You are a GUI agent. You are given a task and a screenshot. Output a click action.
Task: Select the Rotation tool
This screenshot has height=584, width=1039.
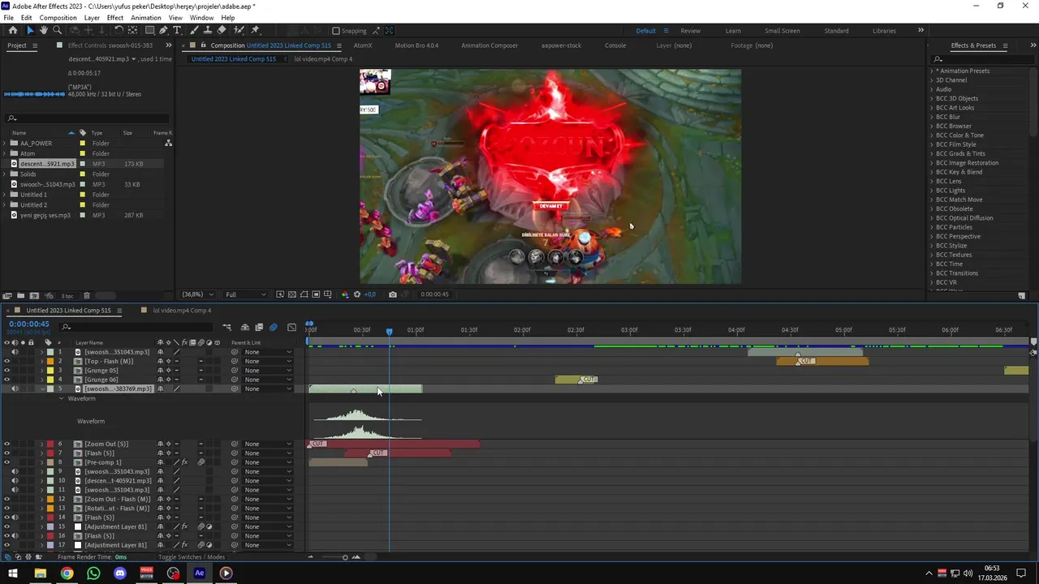[x=119, y=30]
